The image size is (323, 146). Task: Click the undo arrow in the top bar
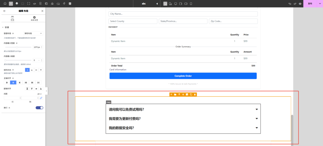(x=290, y=3)
